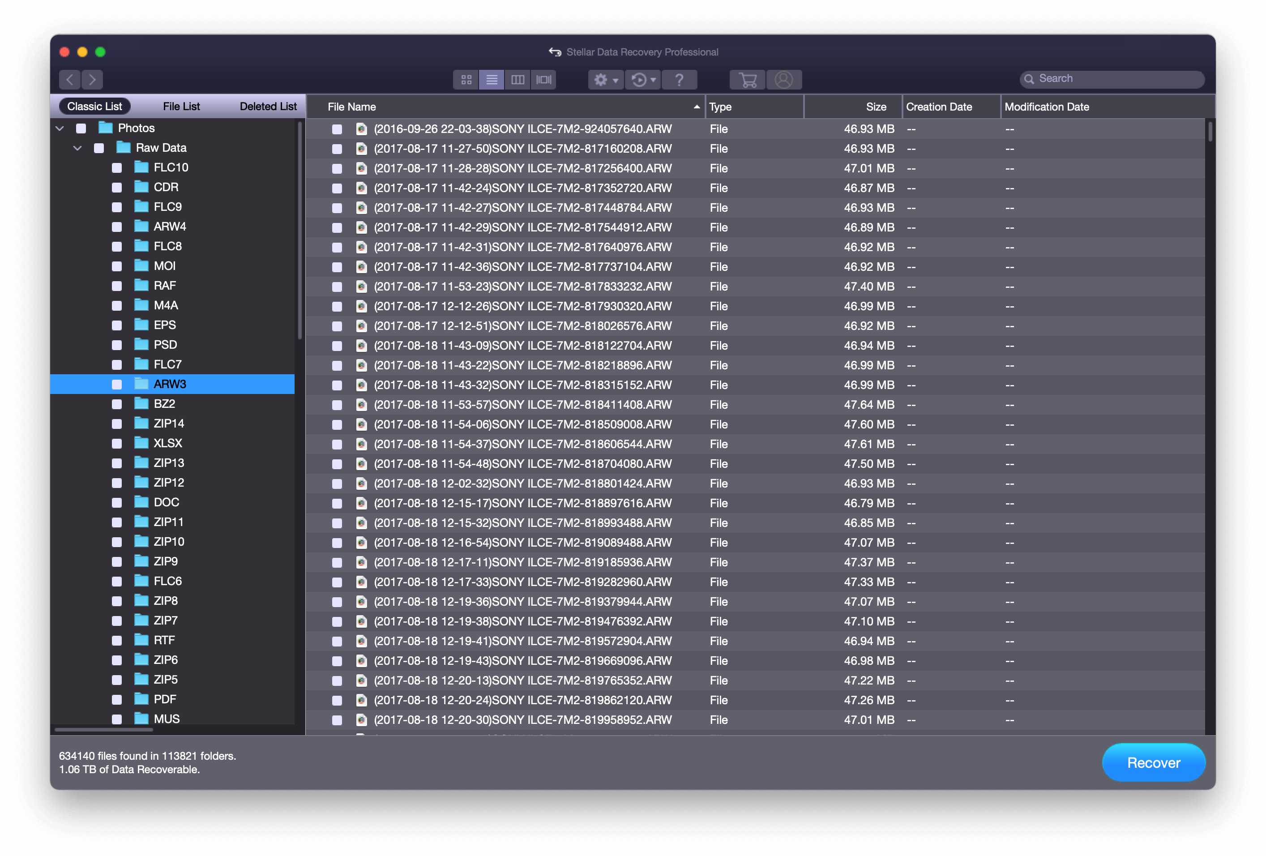Sort by the Size column header
This screenshot has height=856, width=1266.
(x=852, y=107)
